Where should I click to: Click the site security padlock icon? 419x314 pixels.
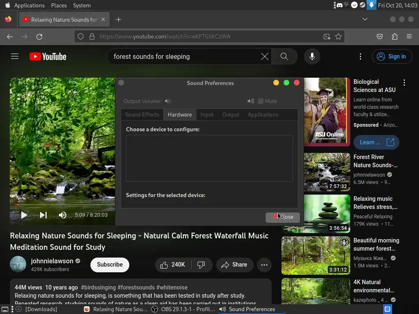[92, 36]
